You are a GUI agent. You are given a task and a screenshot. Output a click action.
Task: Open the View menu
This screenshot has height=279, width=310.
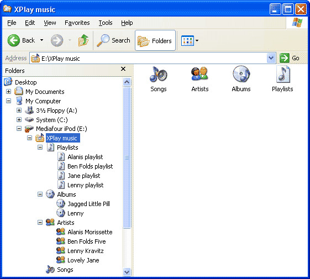tap(50, 23)
